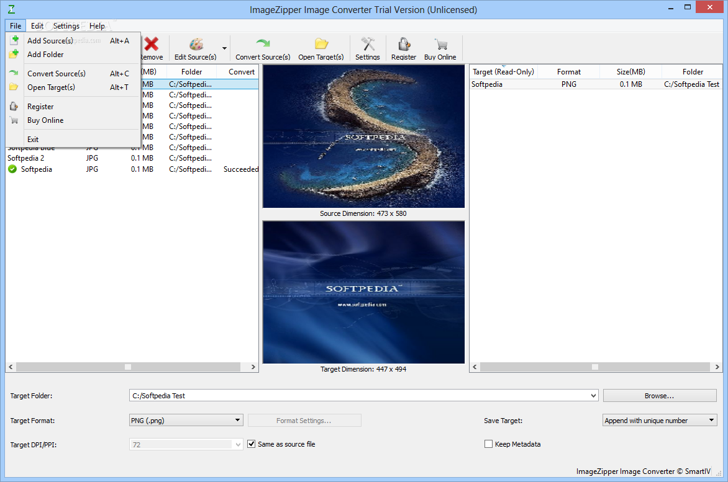Choose Add Source(s) from File menu
Screen dimensions: 728x482
click(x=73, y=41)
